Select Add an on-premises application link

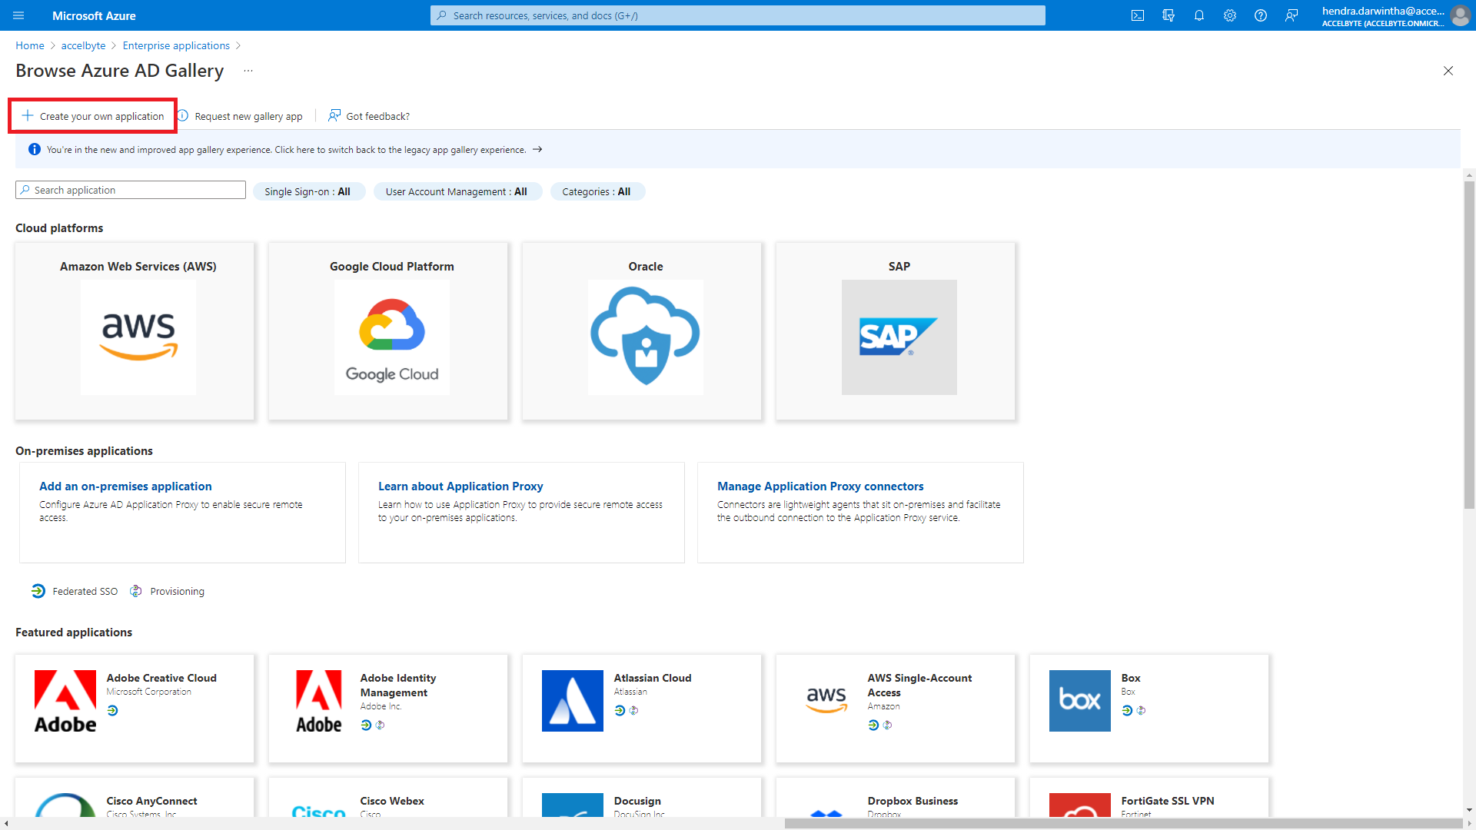click(x=125, y=486)
